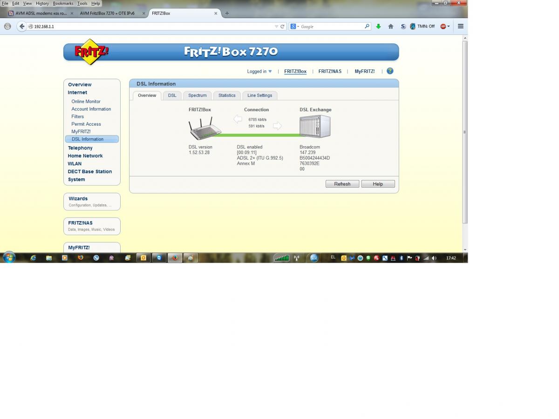
Task: Click the Firefox back arrow button
Action: (x=22, y=27)
